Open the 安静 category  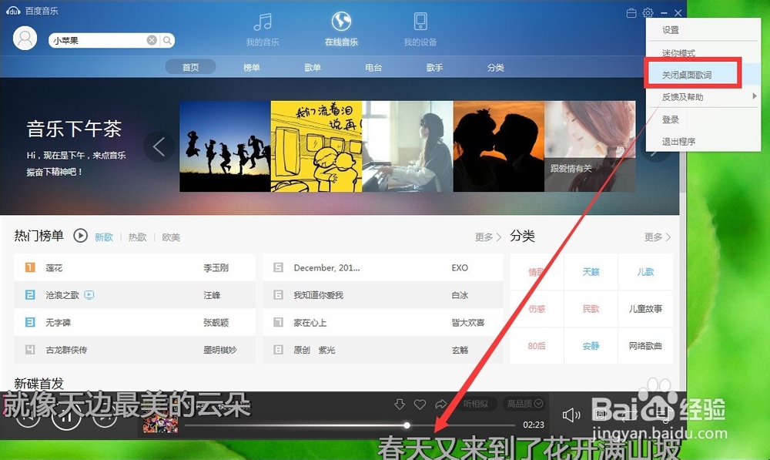tap(591, 345)
